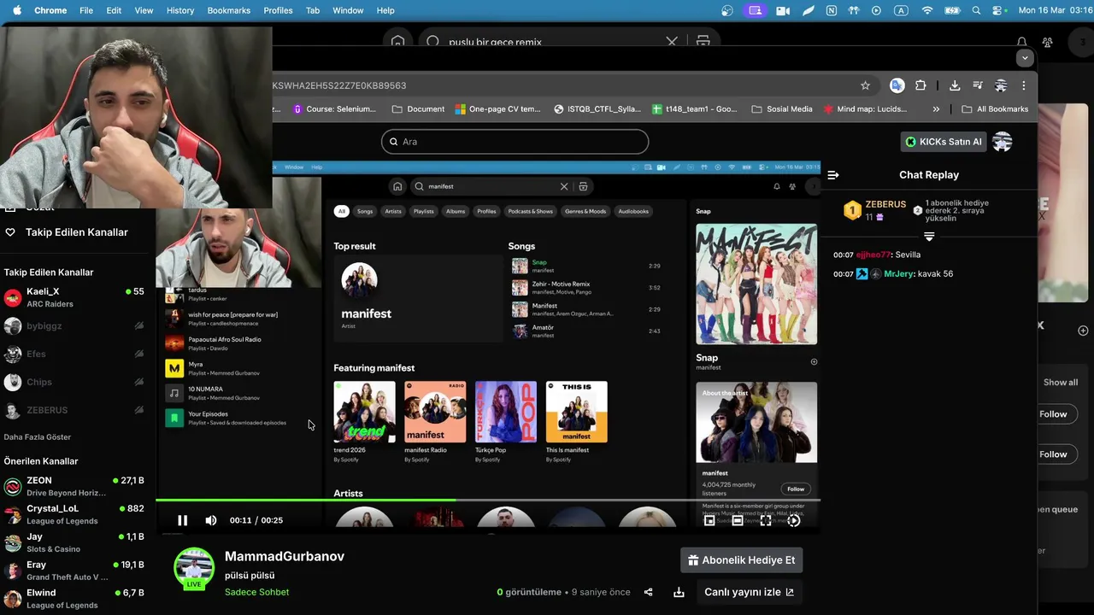Screen dimensions: 1094x615
Task: Open bybiggz offline channel
Action: pos(74,325)
